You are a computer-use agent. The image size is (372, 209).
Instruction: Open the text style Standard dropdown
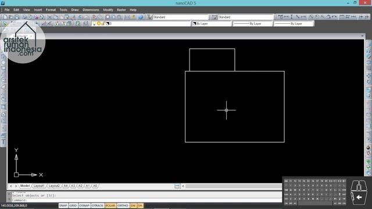point(181,17)
